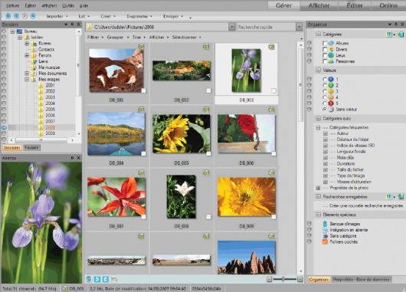The image size is (406, 292).
Task: Click the Fichiers cochés orange check icon
Action: pos(325,241)
